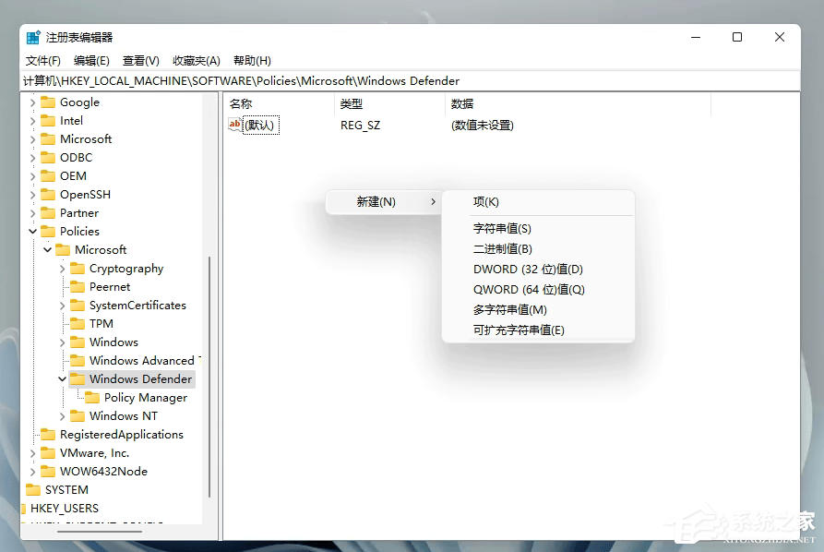Select 项(K) from the New submenu
824x552 pixels.
click(x=489, y=201)
